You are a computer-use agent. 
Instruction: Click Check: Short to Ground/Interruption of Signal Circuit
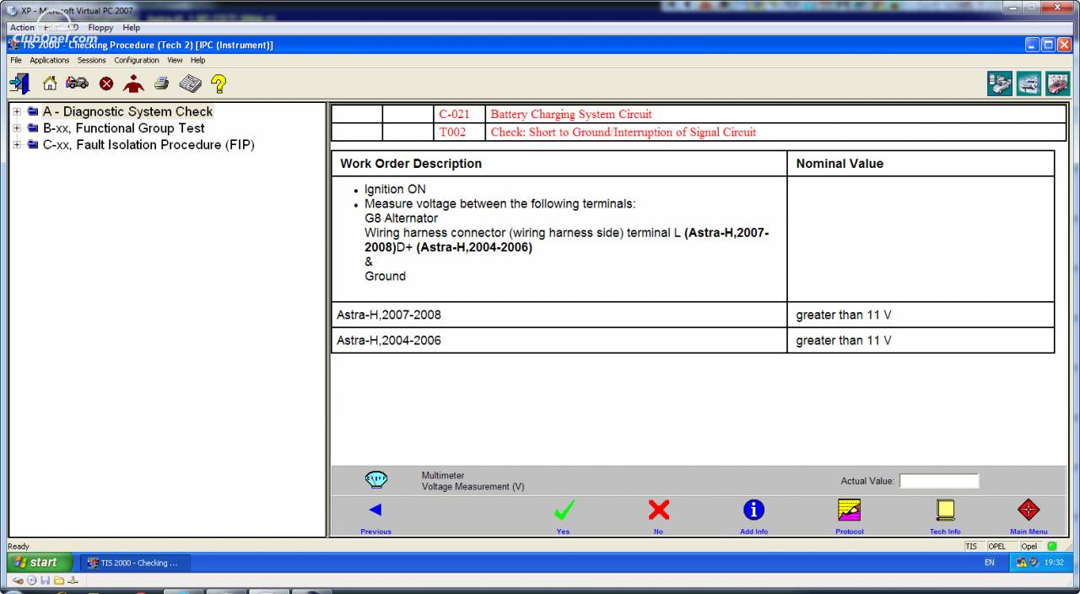(x=624, y=132)
